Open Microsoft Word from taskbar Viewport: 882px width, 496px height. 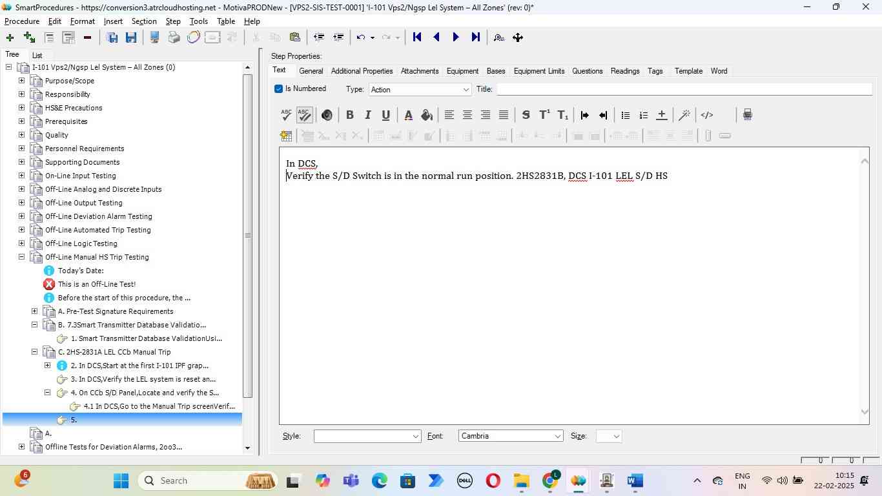click(x=635, y=480)
